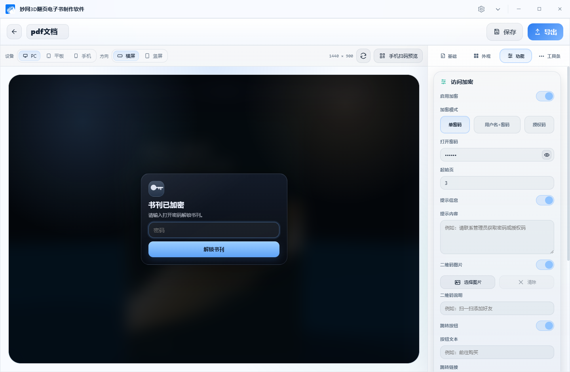Click the 1440 × 900 resolution text
570x372 pixels.
click(x=341, y=56)
